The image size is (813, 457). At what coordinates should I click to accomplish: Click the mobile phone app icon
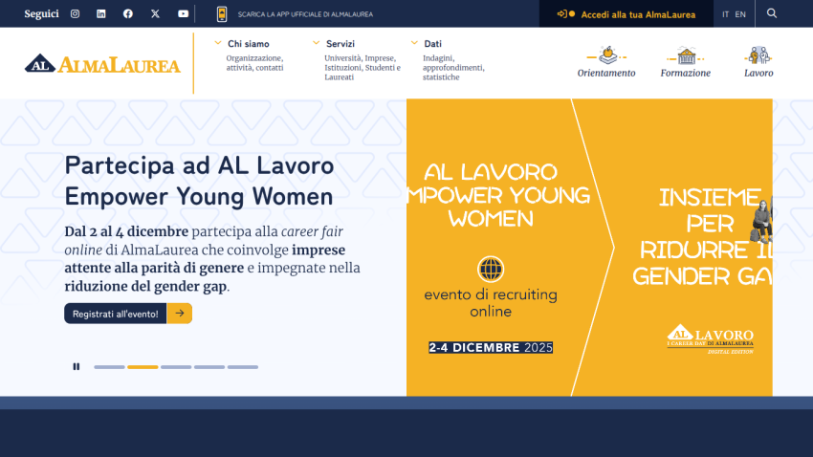[222, 14]
